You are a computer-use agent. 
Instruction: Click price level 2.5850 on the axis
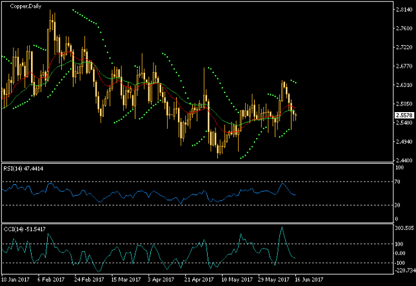tap(404, 104)
